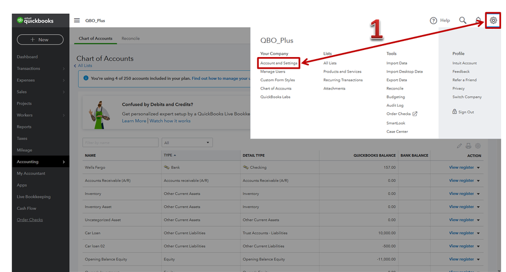This screenshot has width=506, height=272.
Task: Open Chart of Accounts menu entry
Action: click(276, 88)
